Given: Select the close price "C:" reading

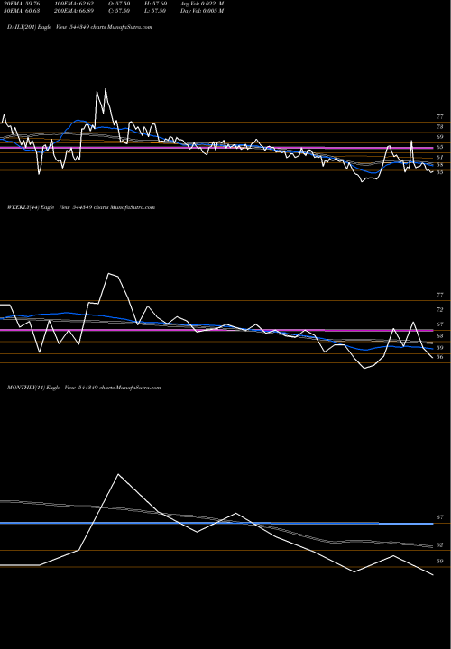Looking at the screenshot, I should click(x=120, y=11).
